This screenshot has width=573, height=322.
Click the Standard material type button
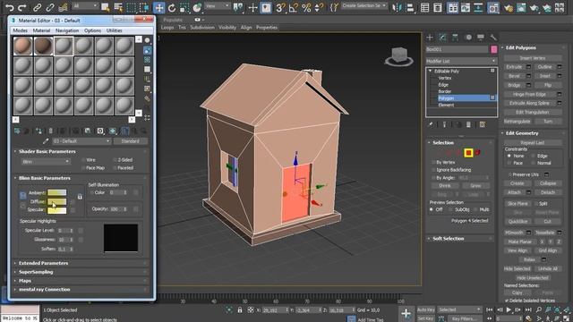[130, 141]
